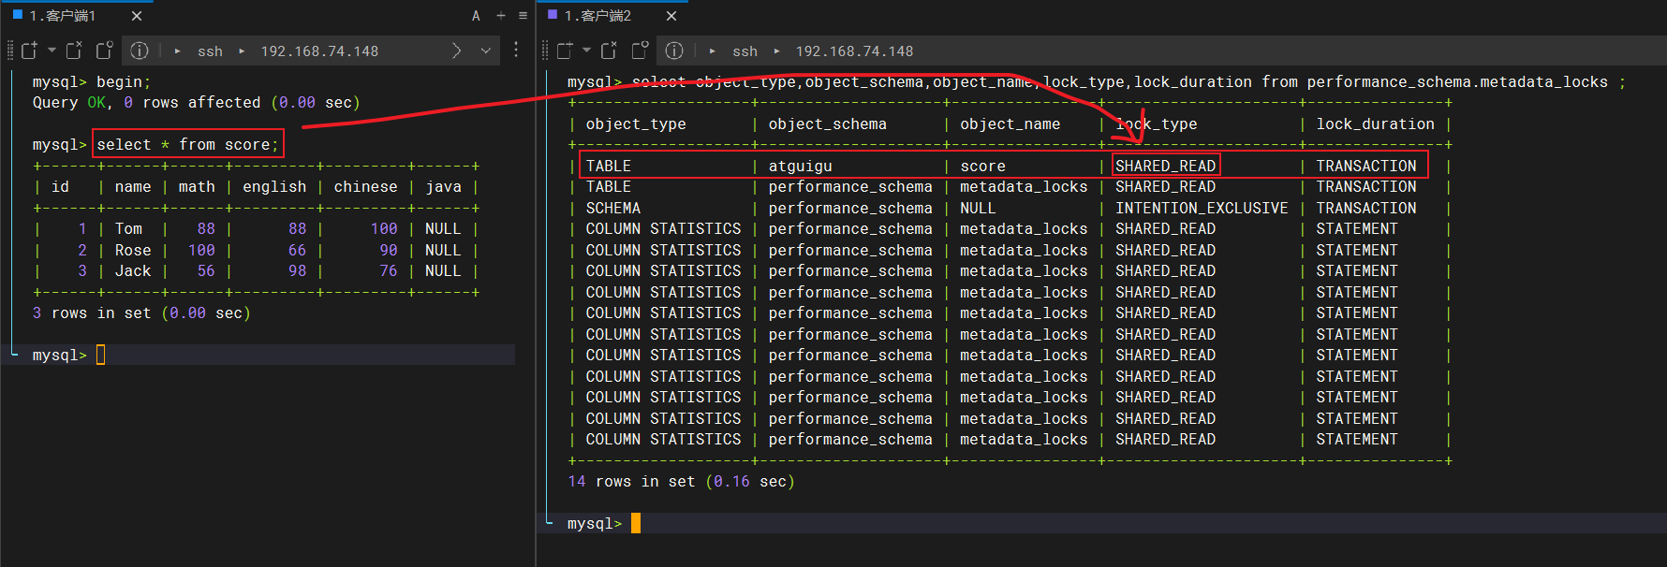Click the 'ssh' breadcrumb in 客户端1 address bar
Image resolution: width=1667 pixels, height=567 pixels.
click(210, 51)
